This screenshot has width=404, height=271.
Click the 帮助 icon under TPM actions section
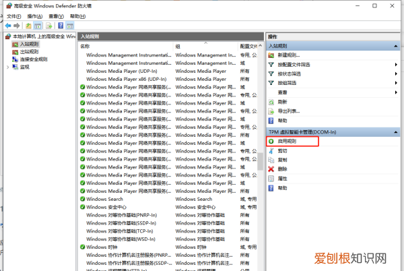pos(271,188)
